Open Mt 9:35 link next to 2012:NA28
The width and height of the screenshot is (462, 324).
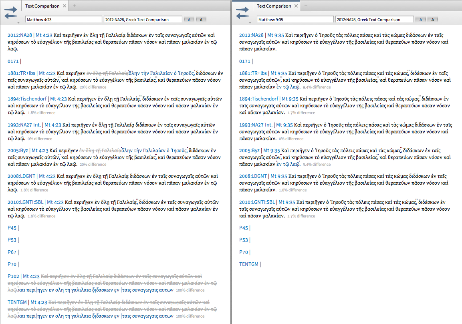[276, 35]
